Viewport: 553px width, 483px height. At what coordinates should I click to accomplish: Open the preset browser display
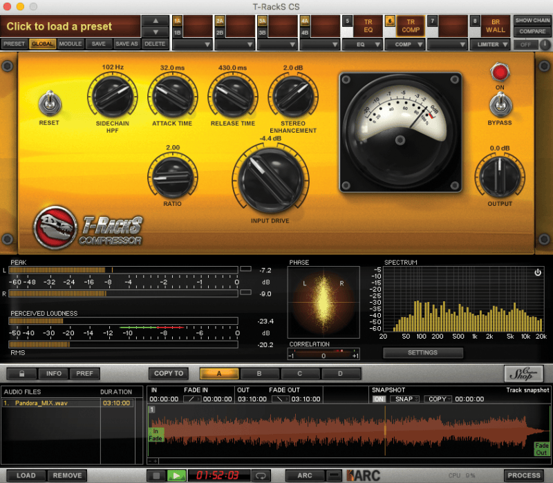[71, 26]
